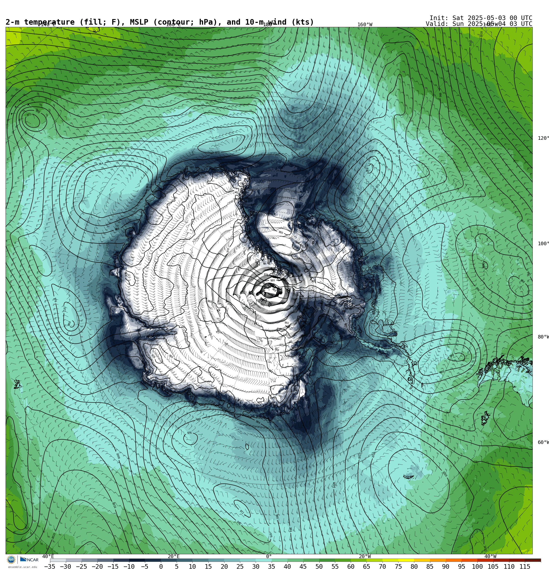Open the ensemble.ucar.edu link text

click(x=22, y=567)
